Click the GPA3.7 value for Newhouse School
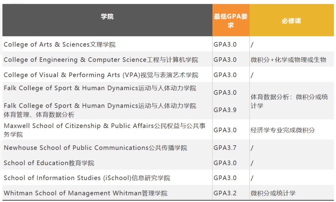Screen dimensions: 336x202 (x=225, y=148)
